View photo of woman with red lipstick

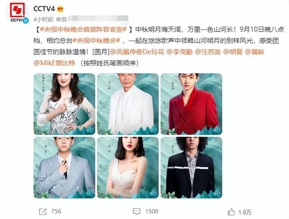pyautogui.click(x=128, y=168)
